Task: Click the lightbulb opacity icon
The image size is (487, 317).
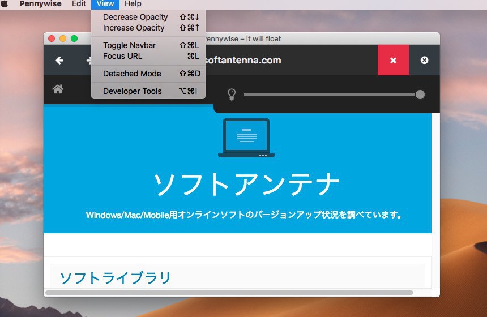Action: [232, 95]
